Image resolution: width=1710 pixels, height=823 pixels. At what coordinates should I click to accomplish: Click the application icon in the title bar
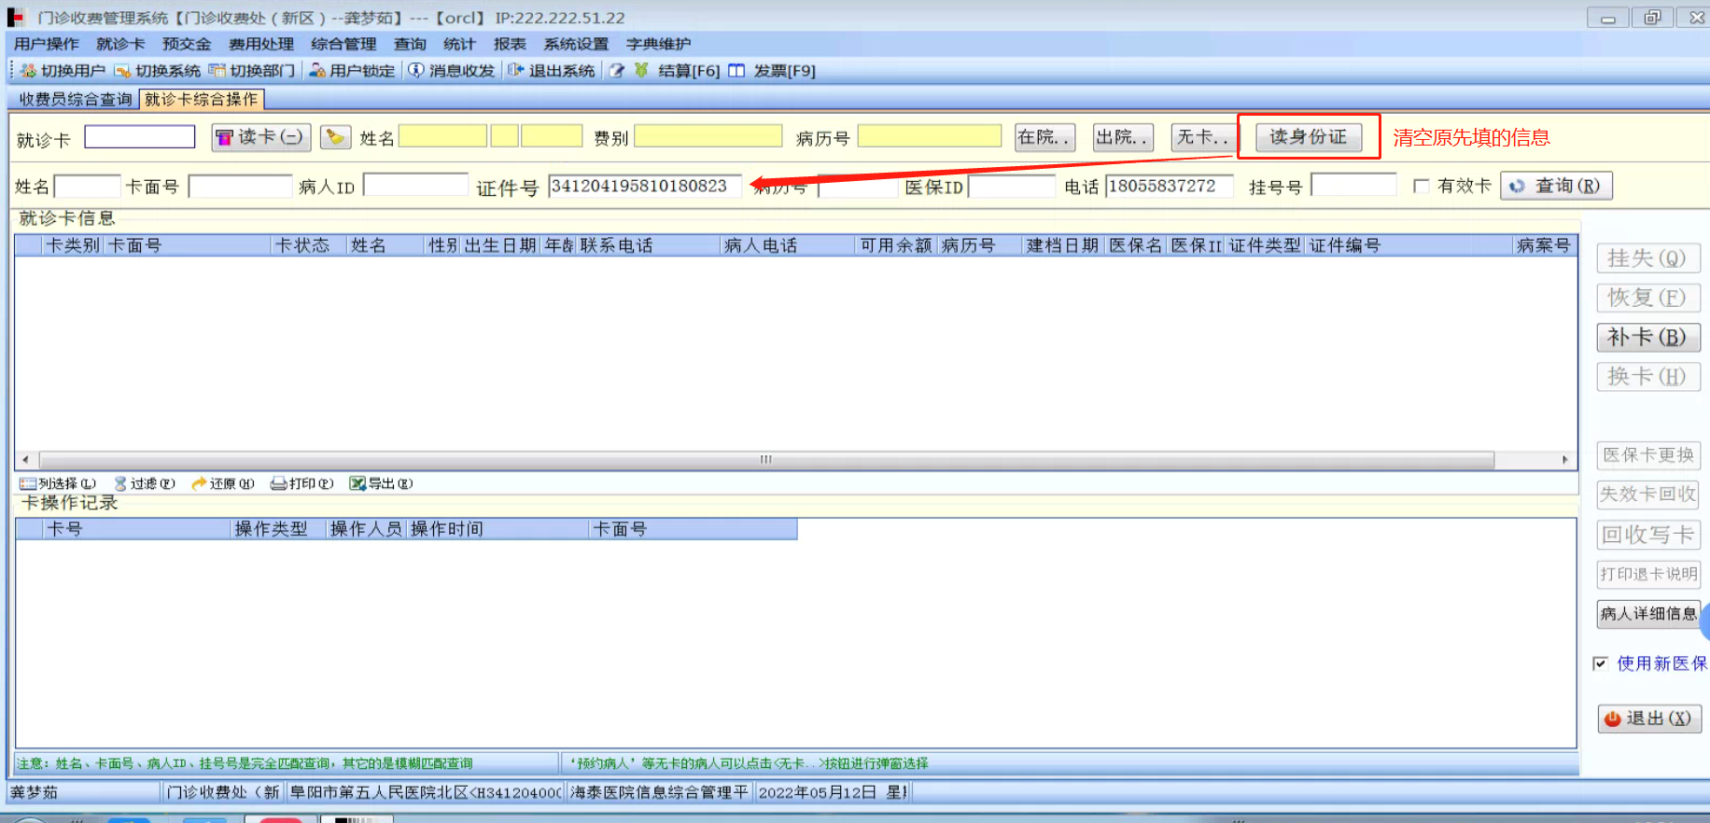(15, 18)
